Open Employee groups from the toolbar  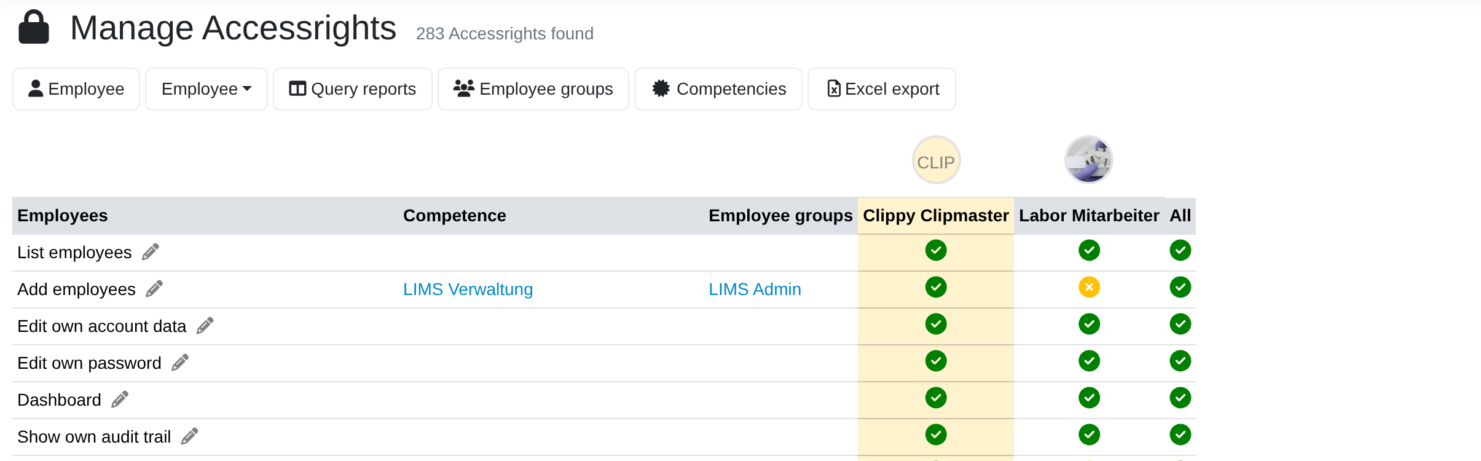533,89
